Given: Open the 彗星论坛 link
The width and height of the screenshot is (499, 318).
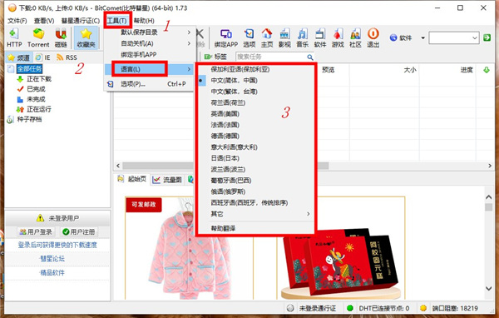Looking at the screenshot, I should (52, 258).
